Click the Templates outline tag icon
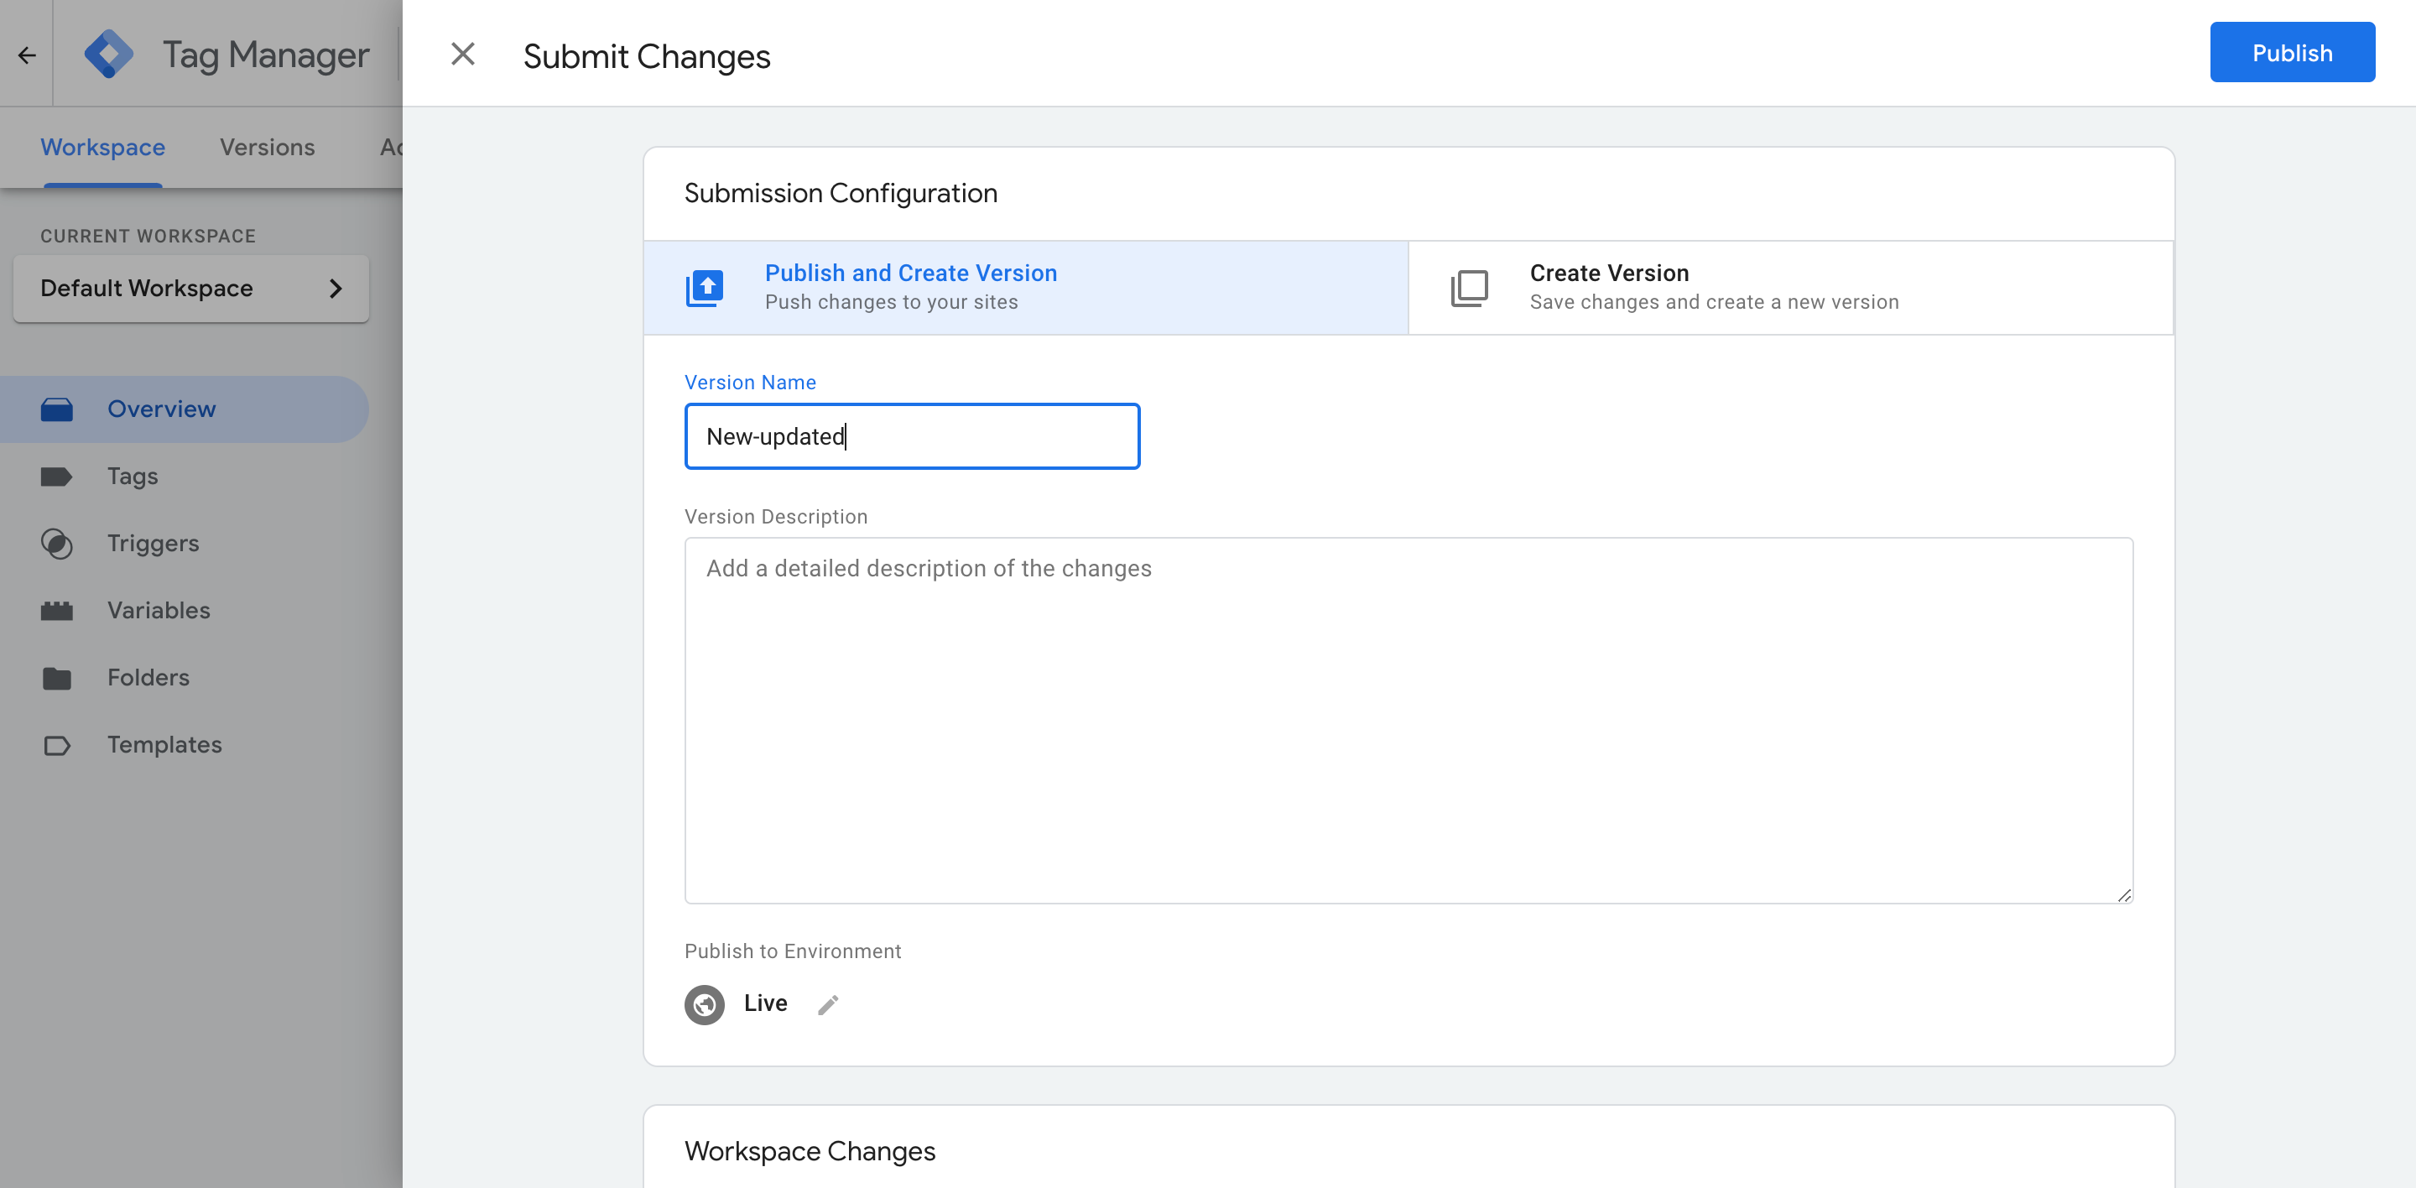 click(56, 745)
